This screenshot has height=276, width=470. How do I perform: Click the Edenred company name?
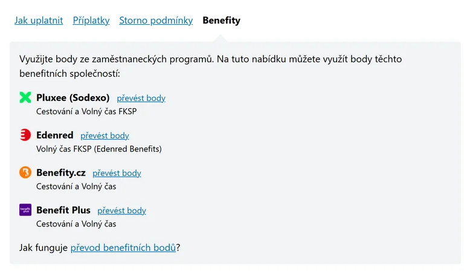(x=54, y=135)
